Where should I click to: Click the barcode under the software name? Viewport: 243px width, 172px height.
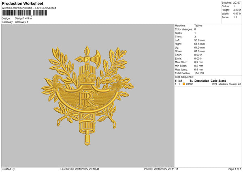point(24,13)
